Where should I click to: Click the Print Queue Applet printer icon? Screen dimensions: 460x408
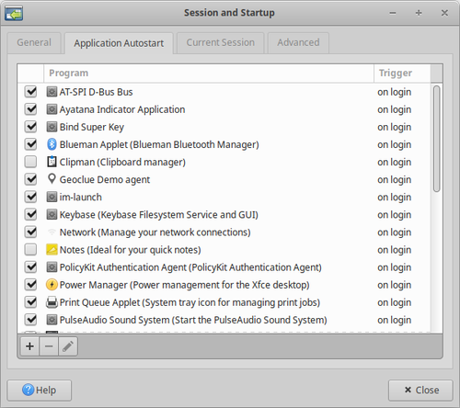(x=52, y=302)
